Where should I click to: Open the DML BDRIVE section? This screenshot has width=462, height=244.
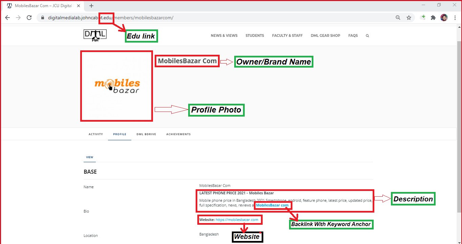146,134
